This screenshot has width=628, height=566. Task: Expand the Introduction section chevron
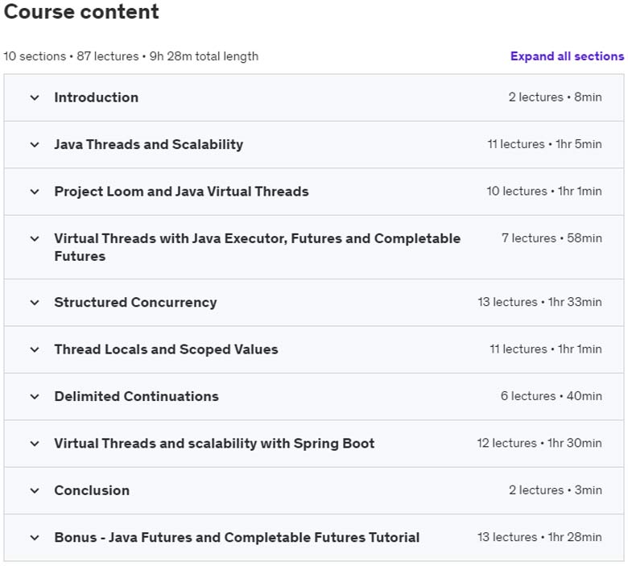(x=35, y=97)
